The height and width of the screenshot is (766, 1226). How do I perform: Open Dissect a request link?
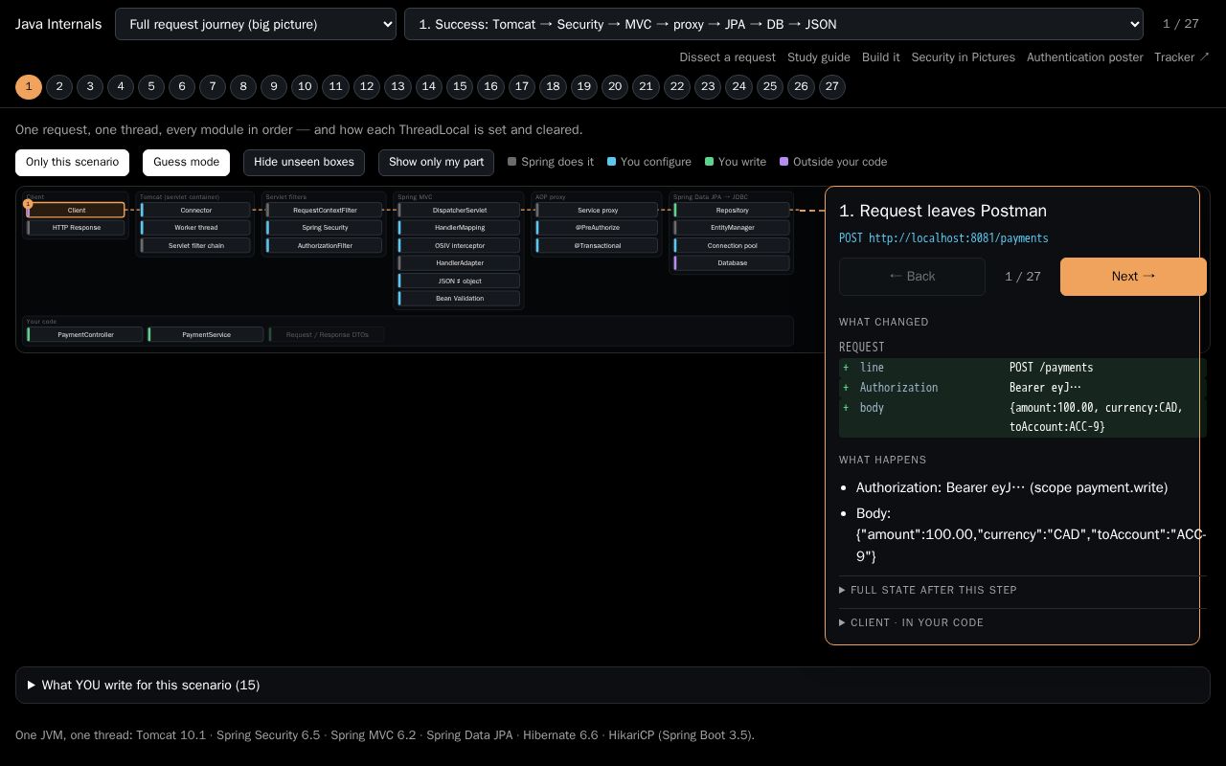coord(727,57)
